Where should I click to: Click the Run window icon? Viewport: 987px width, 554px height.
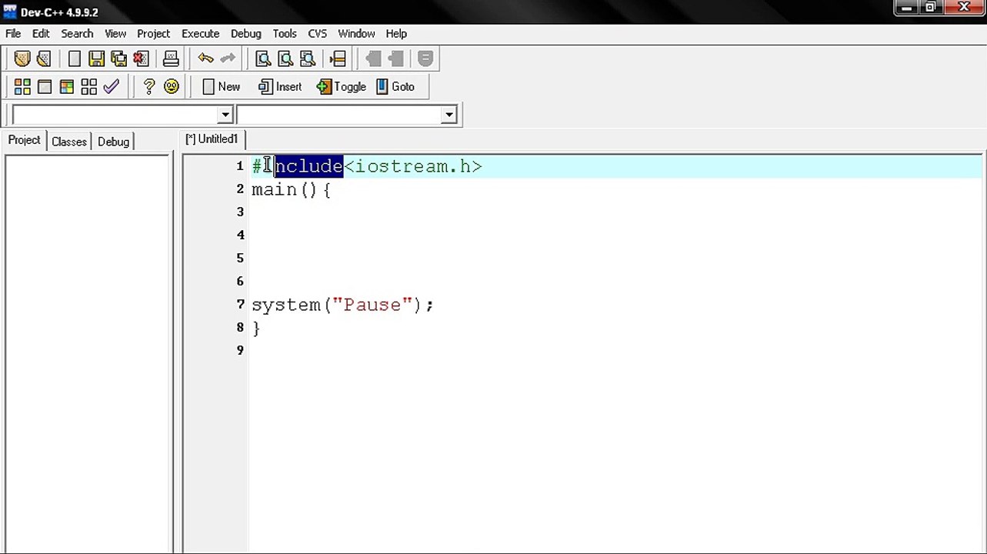pyautogui.click(x=45, y=87)
